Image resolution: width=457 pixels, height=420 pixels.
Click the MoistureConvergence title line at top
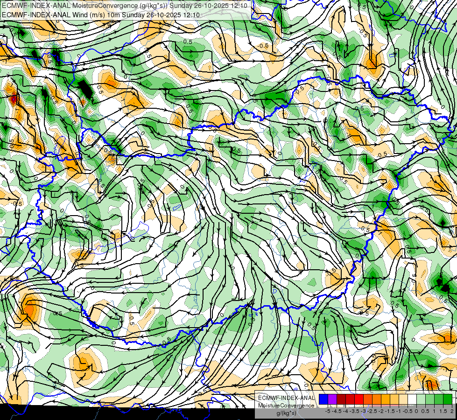click(x=125, y=6)
